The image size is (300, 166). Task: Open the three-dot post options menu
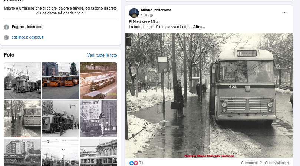pyautogui.click(x=284, y=13)
